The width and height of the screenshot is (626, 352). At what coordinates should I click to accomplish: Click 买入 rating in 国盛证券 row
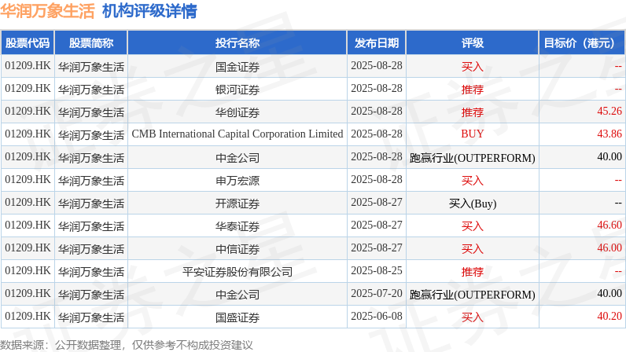(473, 317)
